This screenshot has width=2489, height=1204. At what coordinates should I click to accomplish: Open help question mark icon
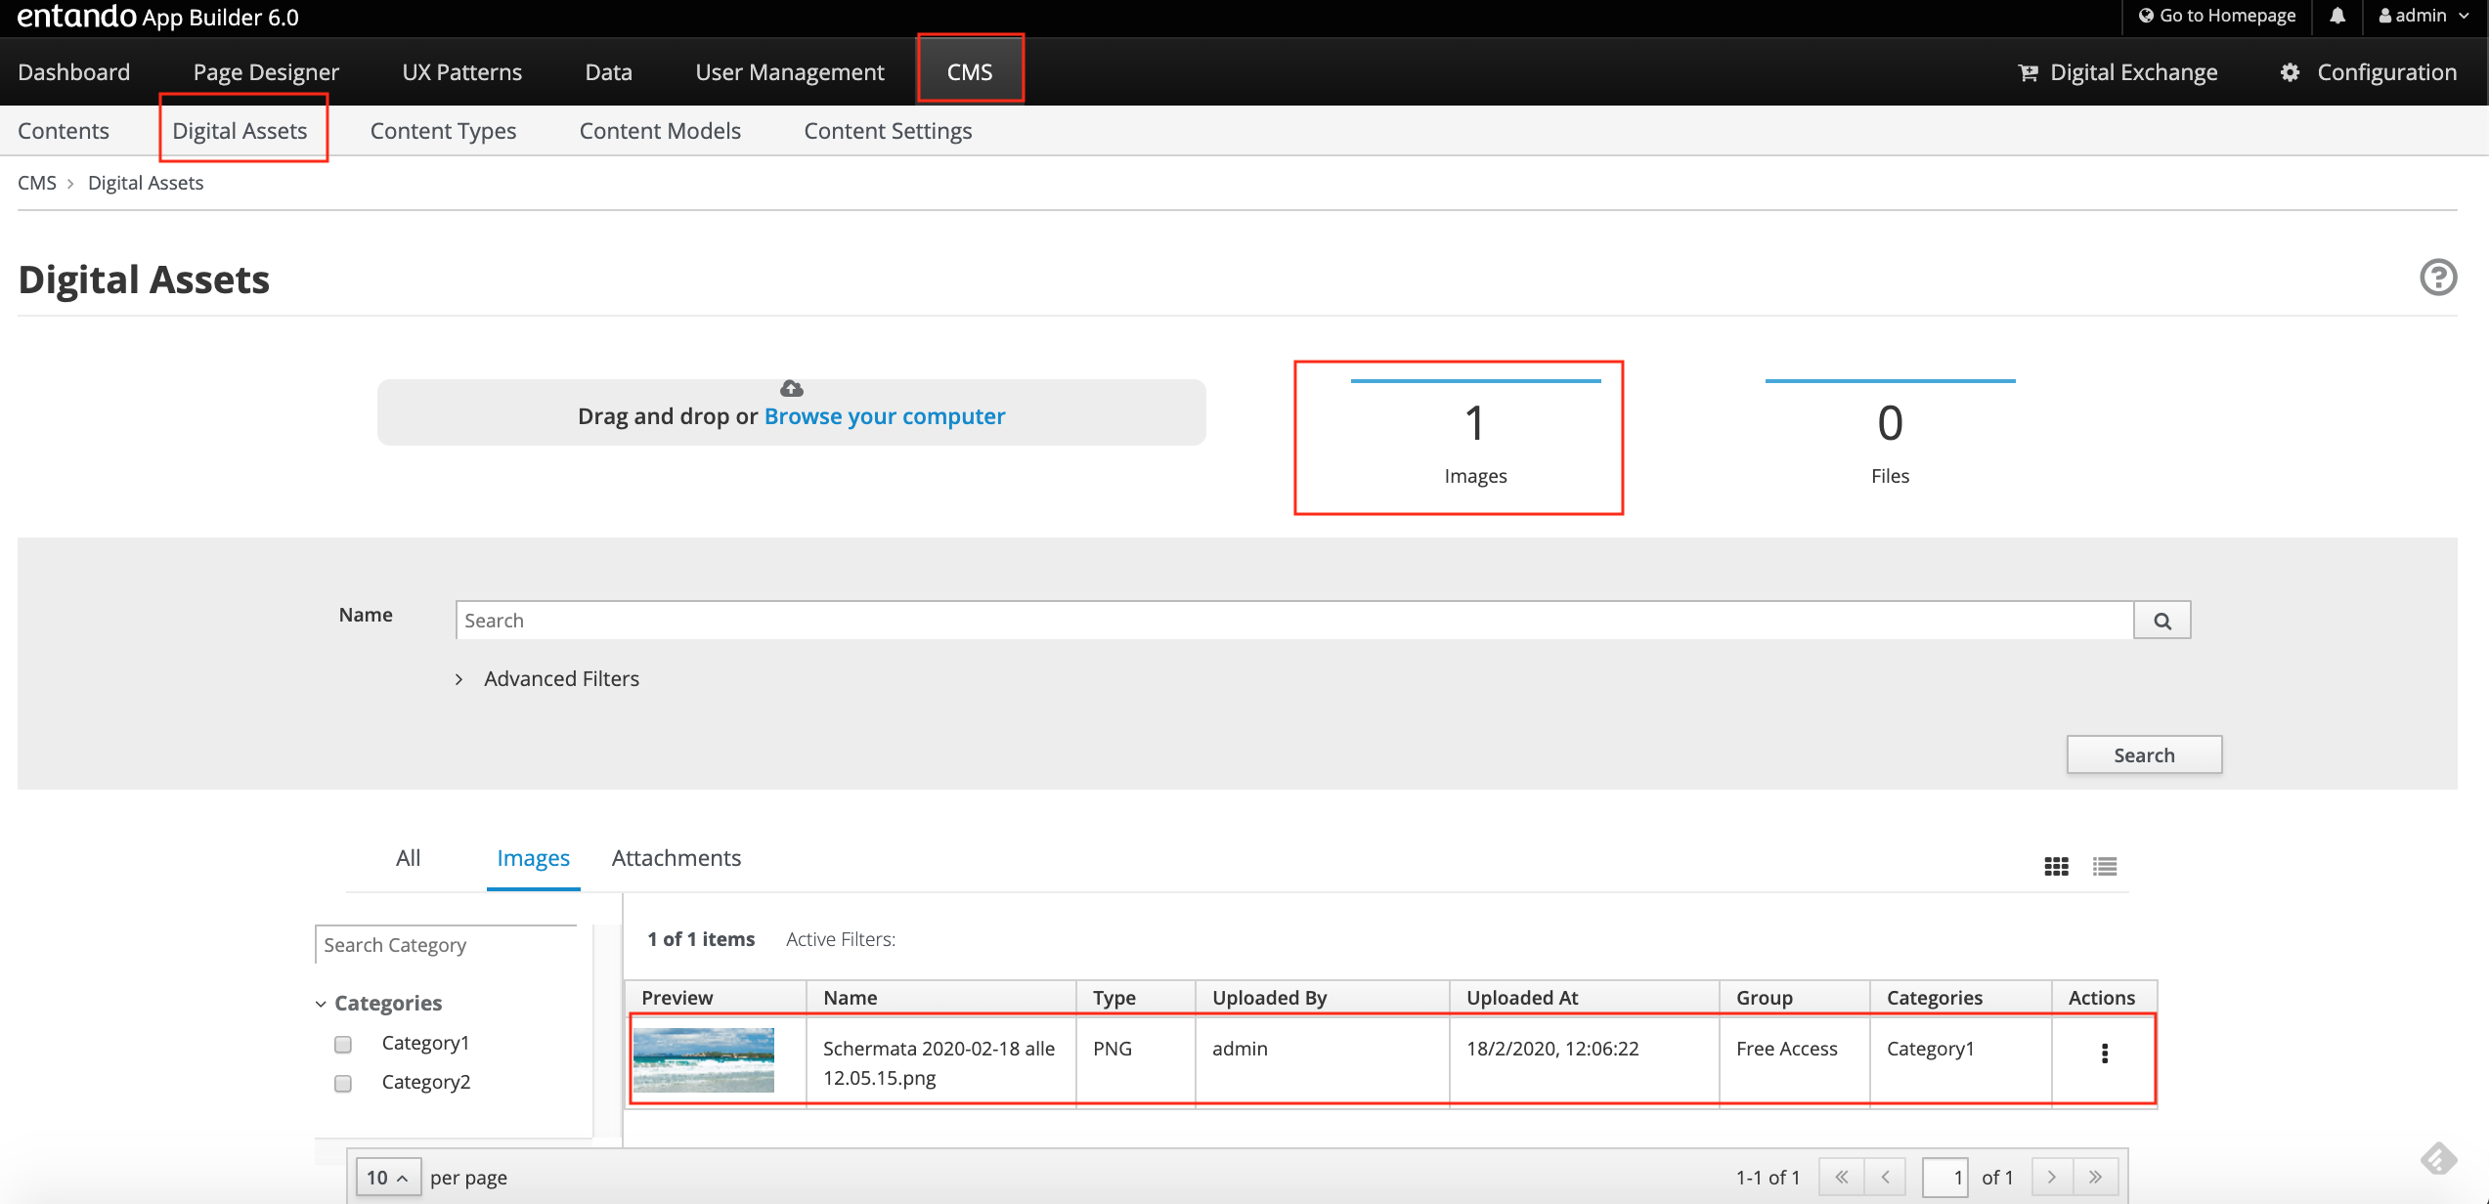point(2437,278)
